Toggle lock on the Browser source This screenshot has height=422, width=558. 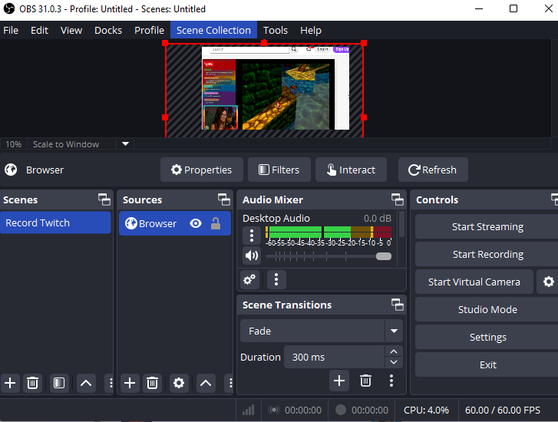pos(216,223)
